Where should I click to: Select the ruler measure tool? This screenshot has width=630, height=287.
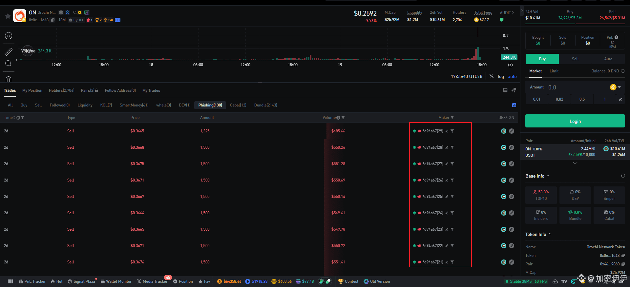9,51
